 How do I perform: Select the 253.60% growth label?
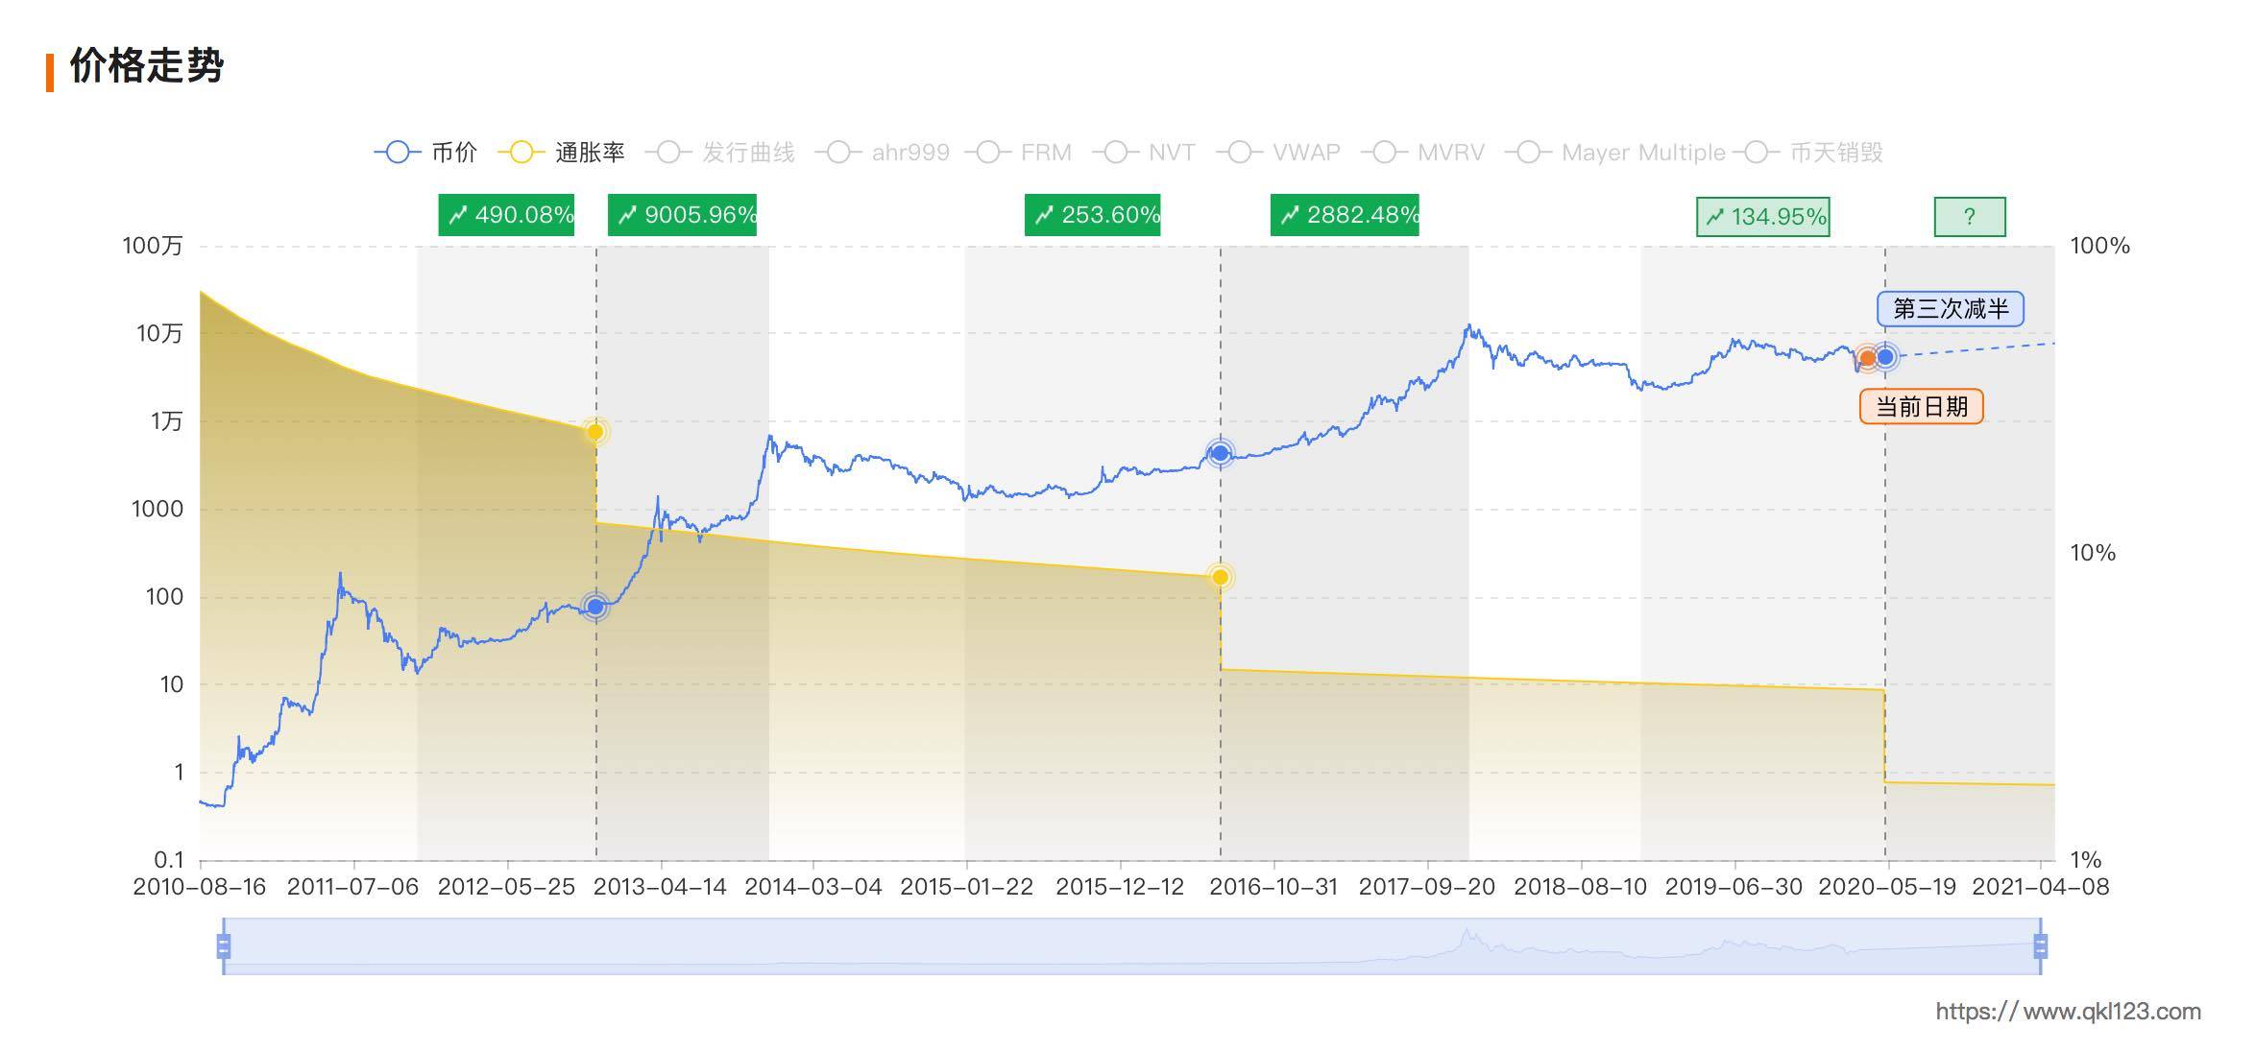pyautogui.click(x=1093, y=215)
